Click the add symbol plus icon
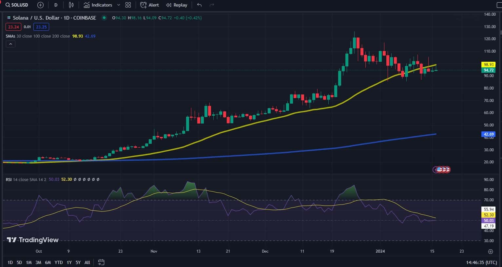 click(40, 5)
